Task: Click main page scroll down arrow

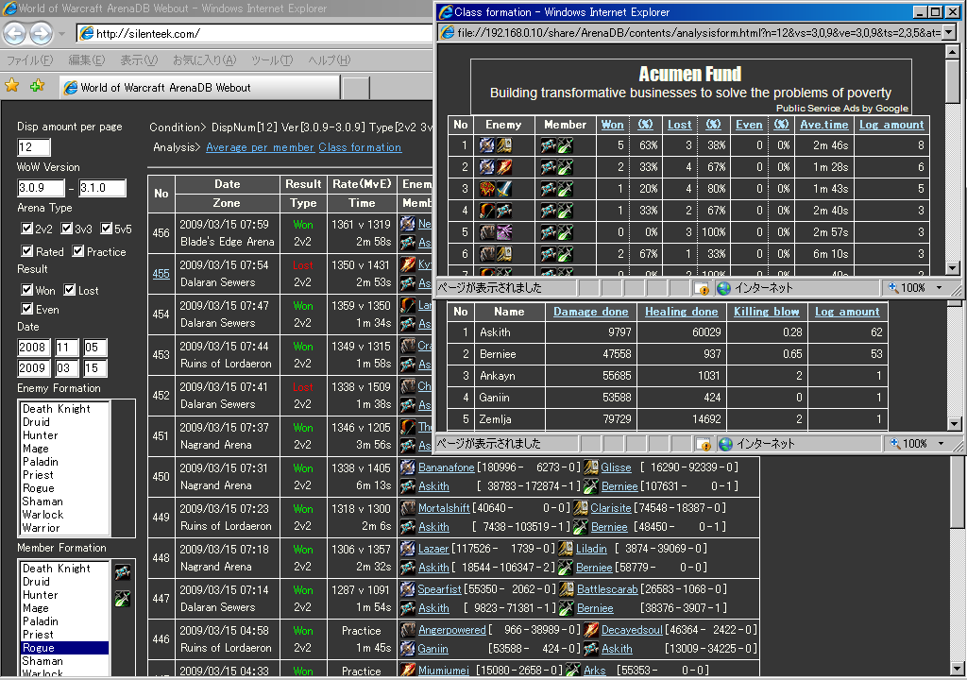Action: click(956, 669)
